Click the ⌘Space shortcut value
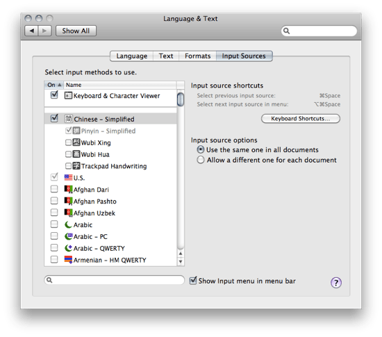382x337 pixels. 330,95
